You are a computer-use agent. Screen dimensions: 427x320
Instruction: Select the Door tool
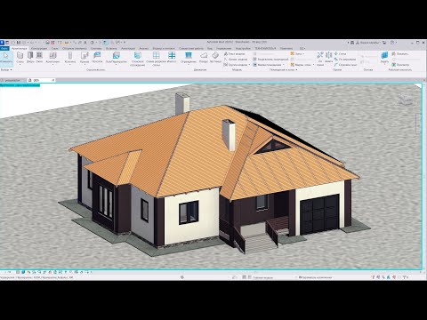(x=30, y=58)
